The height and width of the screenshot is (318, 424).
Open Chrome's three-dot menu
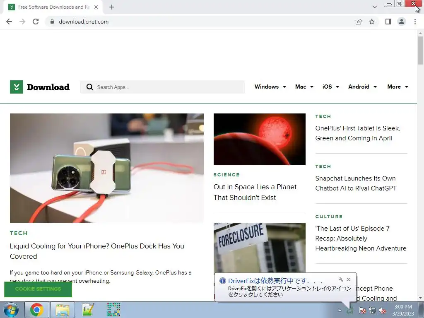coord(415,22)
